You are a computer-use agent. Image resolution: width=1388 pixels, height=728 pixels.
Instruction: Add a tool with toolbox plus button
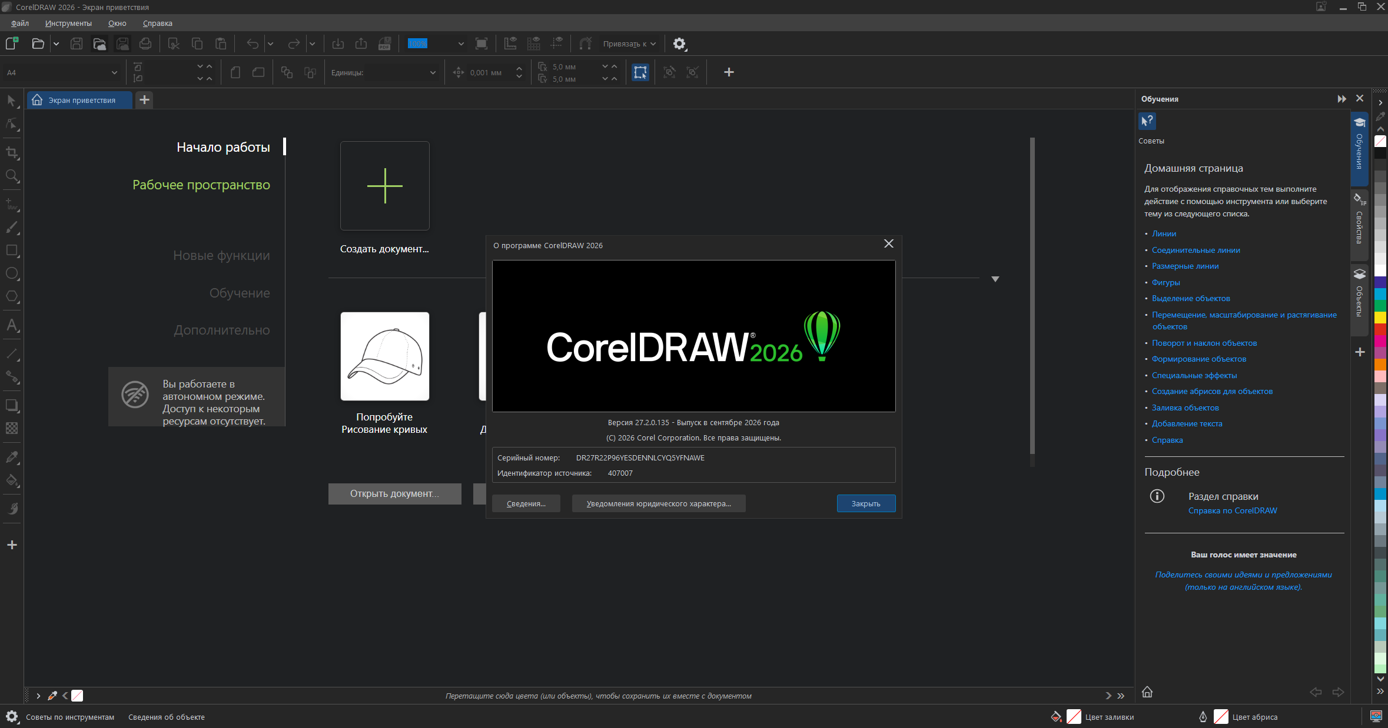[x=12, y=545]
